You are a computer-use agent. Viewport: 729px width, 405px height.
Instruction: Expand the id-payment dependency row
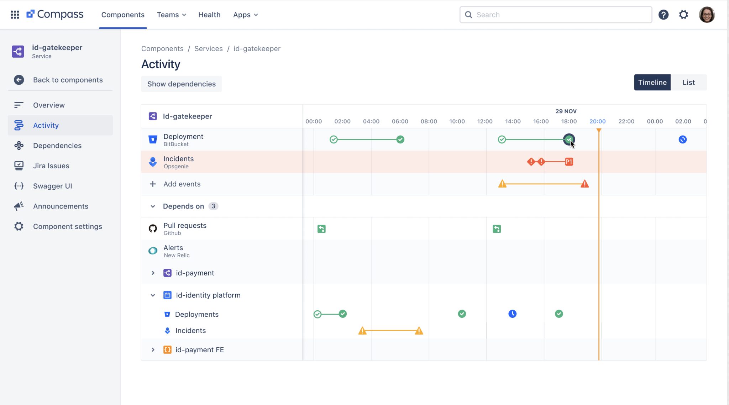tap(153, 273)
